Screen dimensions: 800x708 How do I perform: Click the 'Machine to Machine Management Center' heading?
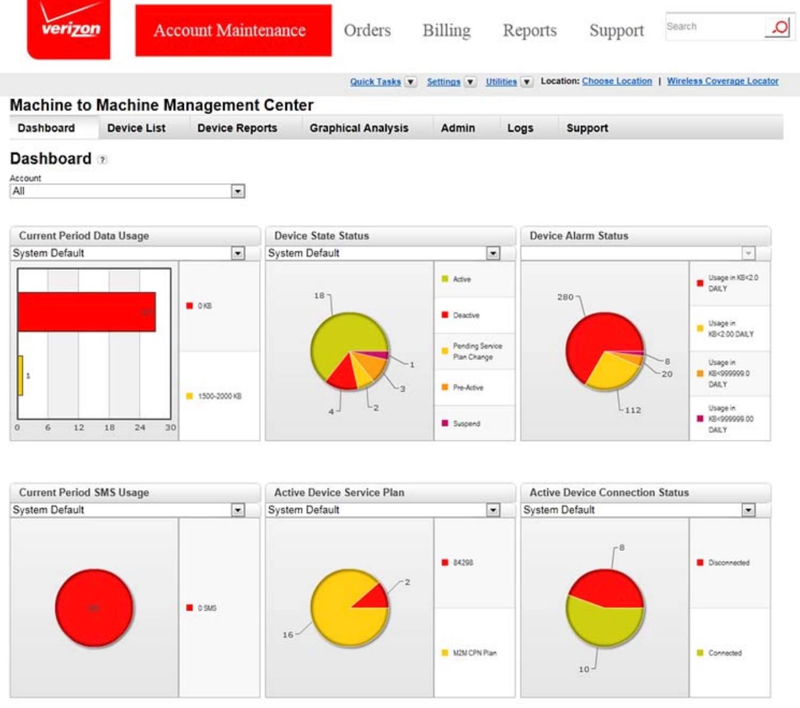point(162,105)
